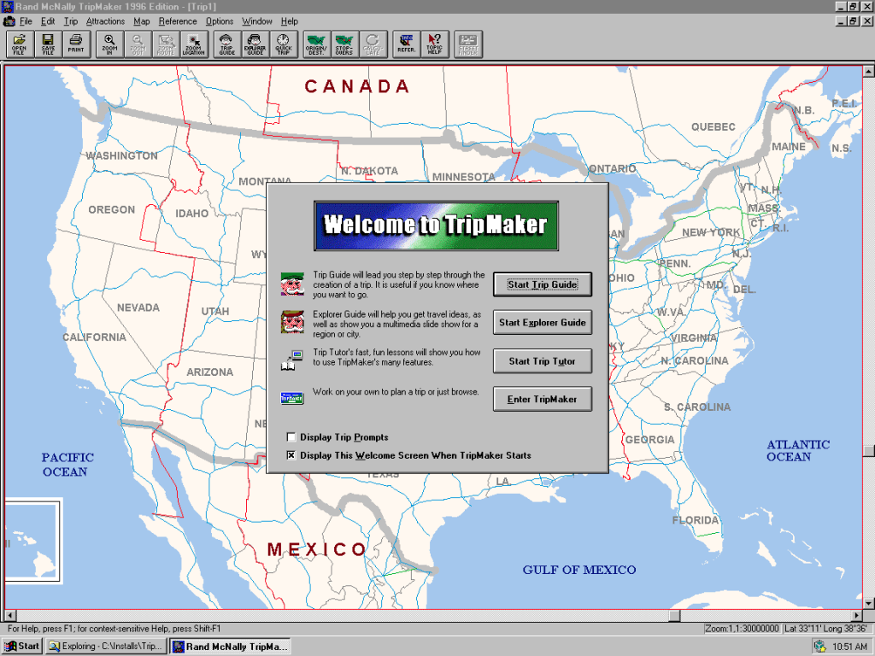Click the Start Trip Guide button
This screenshot has width=875, height=656.
543,284
